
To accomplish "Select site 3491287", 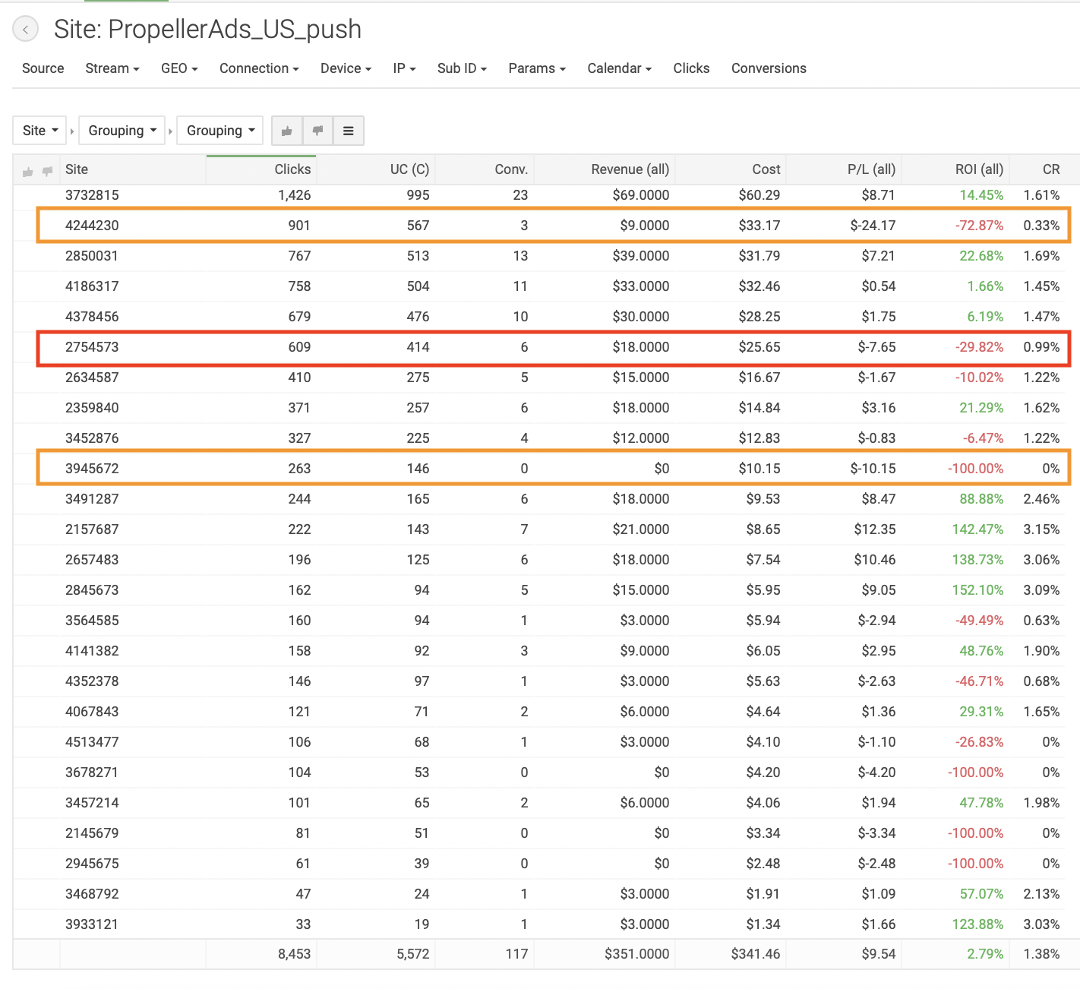I will (92, 499).
